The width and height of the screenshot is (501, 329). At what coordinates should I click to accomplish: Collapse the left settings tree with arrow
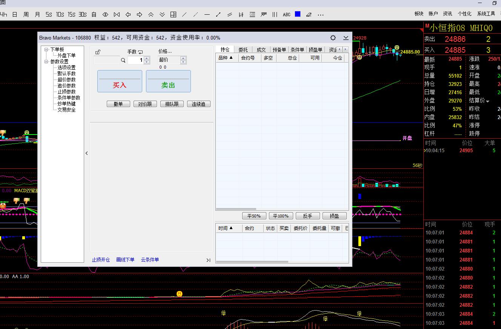pos(87,153)
